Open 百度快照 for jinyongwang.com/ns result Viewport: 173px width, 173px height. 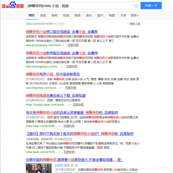72,67
